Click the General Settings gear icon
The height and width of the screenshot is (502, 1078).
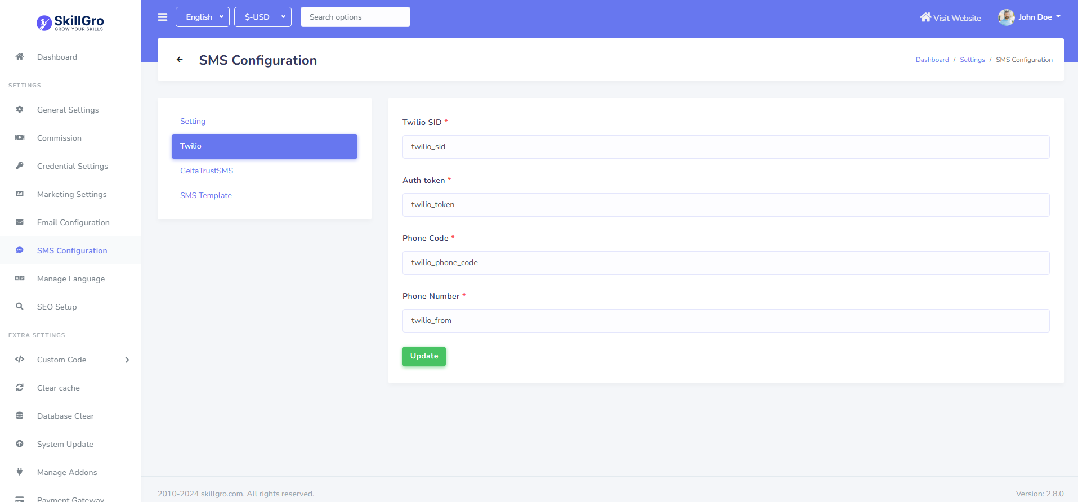pyautogui.click(x=20, y=110)
